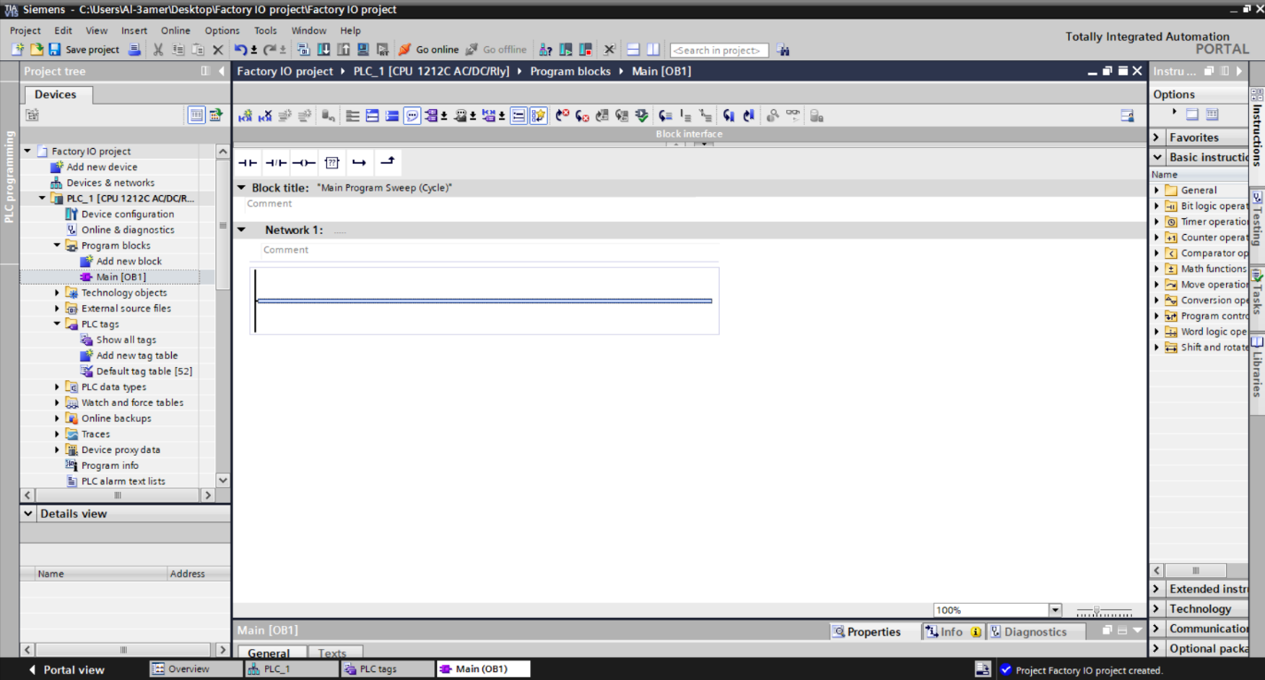Open the Texts tab
Image resolution: width=1265 pixels, height=680 pixels.
pyautogui.click(x=332, y=653)
